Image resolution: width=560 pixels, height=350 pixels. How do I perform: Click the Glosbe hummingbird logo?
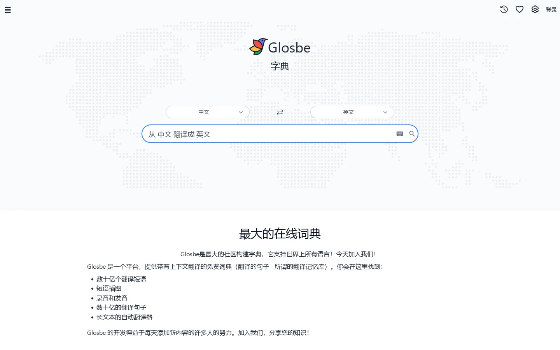click(258, 47)
